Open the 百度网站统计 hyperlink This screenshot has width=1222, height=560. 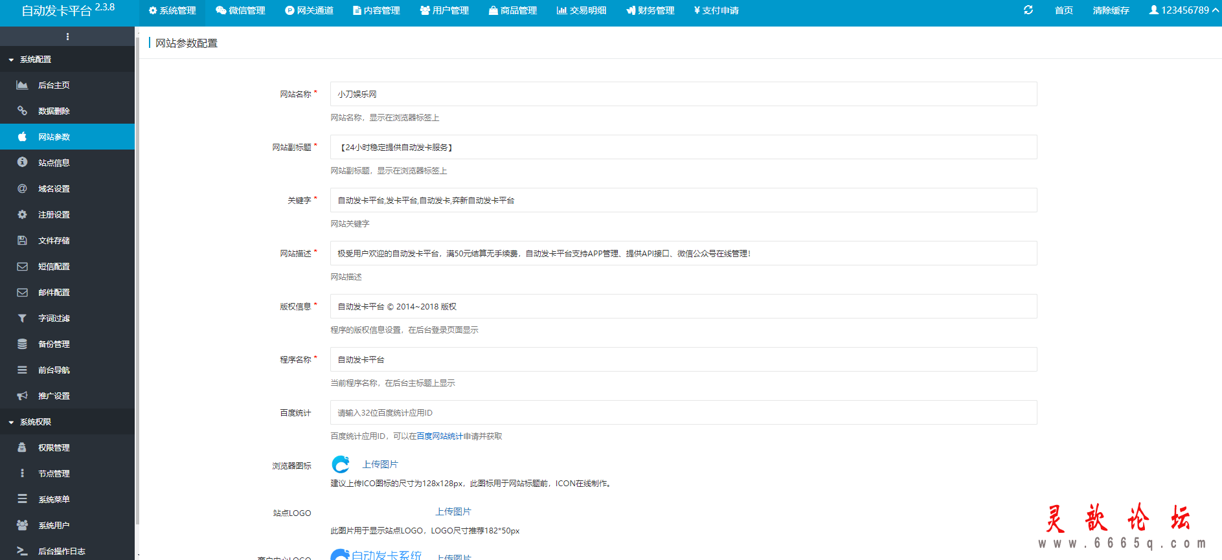pyautogui.click(x=440, y=436)
